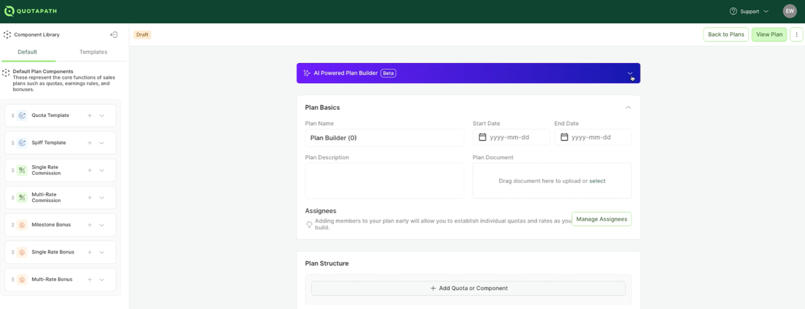Open the three-dot more options menu
The image size is (805, 309).
click(796, 35)
